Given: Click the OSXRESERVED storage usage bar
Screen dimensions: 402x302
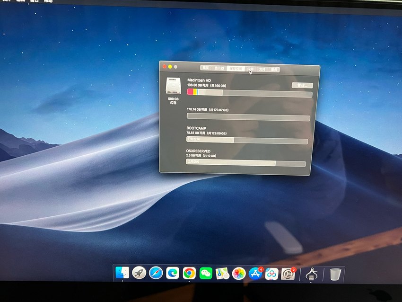Looking at the screenshot, I should pyautogui.click(x=246, y=163).
